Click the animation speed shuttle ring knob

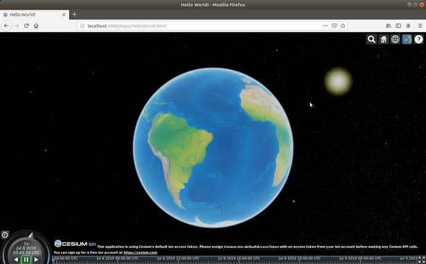(31, 235)
